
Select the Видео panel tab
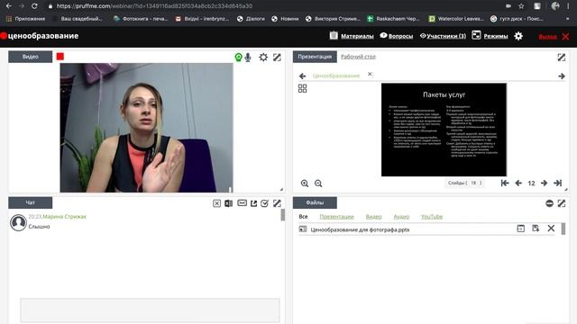coord(30,57)
